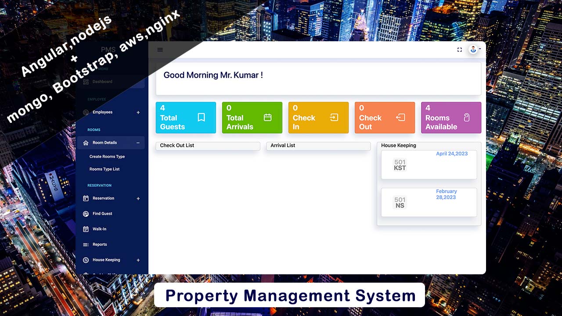Click the Reports list icon
The height and width of the screenshot is (316, 562).
[86, 244]
